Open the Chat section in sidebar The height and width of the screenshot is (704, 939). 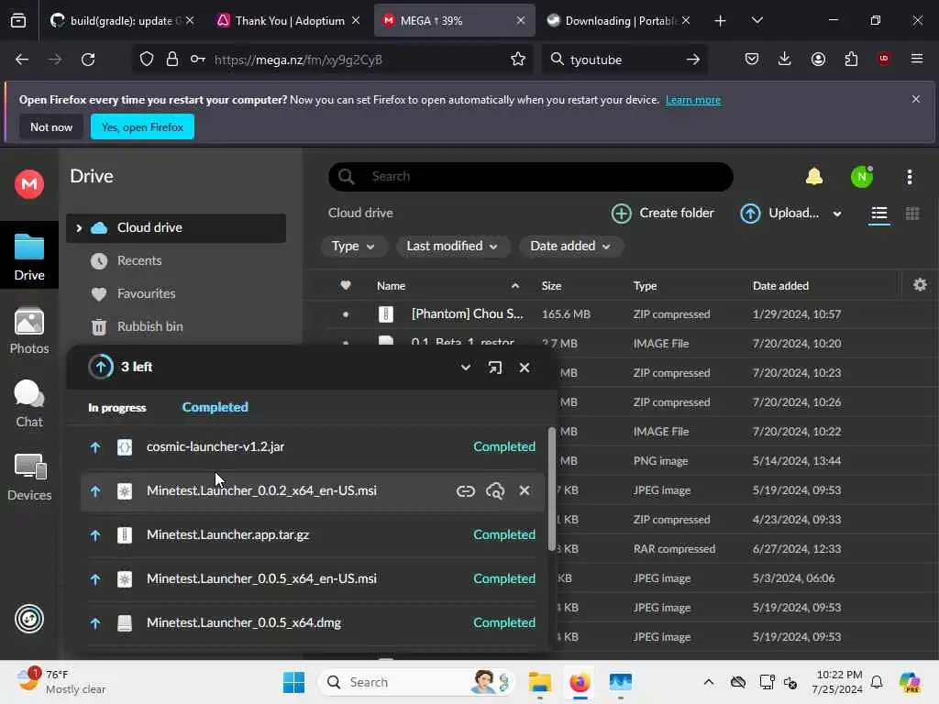tap(29, 404)
